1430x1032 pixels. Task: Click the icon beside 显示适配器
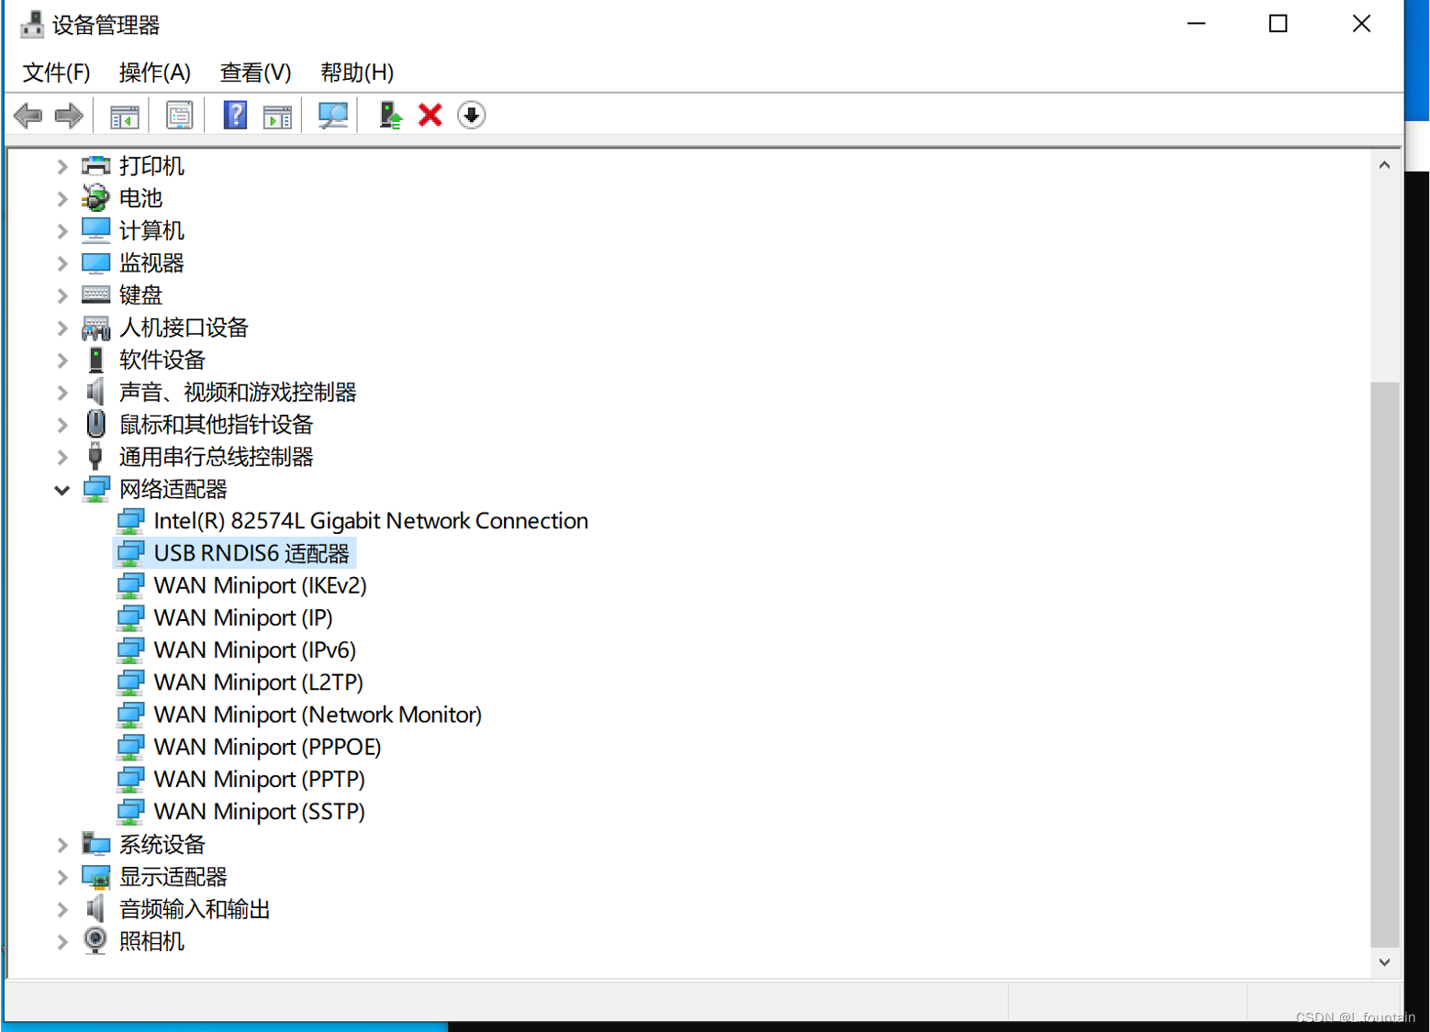pyautogui.click(x=95, y=877)
